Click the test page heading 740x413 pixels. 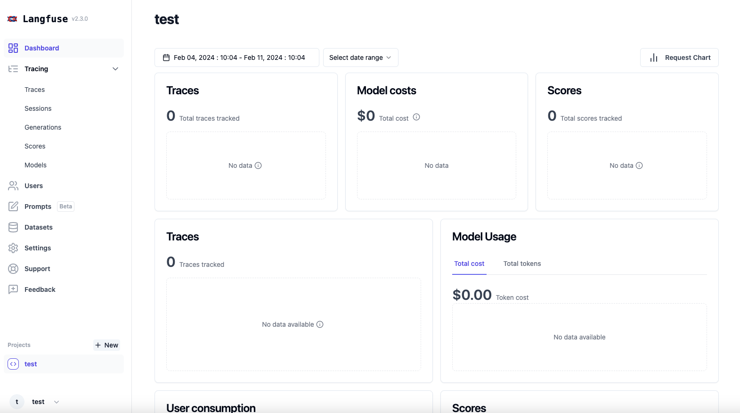(x=167, y=19)
